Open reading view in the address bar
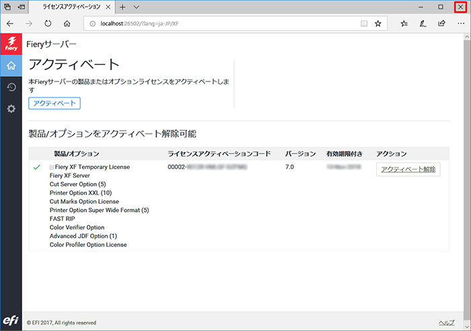 (364, 24)
